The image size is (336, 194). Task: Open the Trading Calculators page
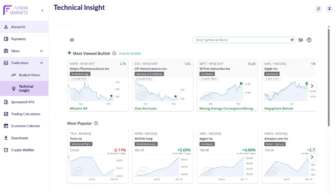[25, 114]
